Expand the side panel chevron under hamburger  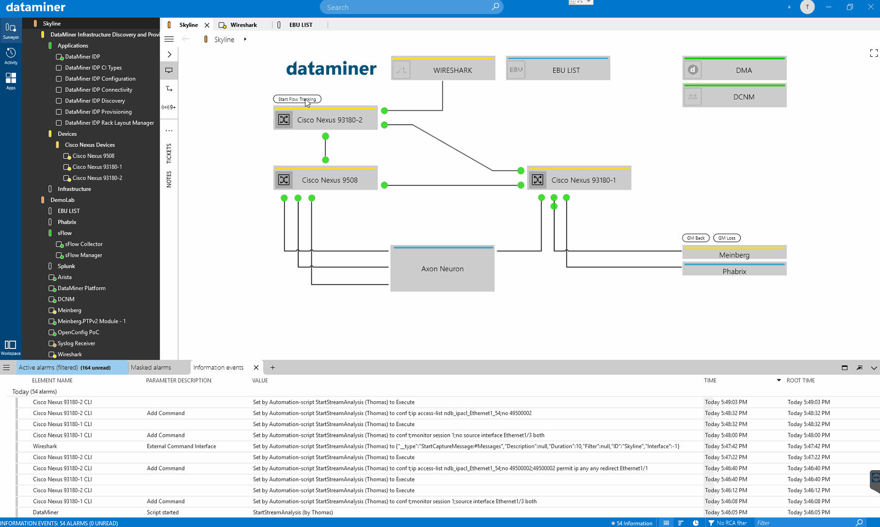[x=169, y=54]
